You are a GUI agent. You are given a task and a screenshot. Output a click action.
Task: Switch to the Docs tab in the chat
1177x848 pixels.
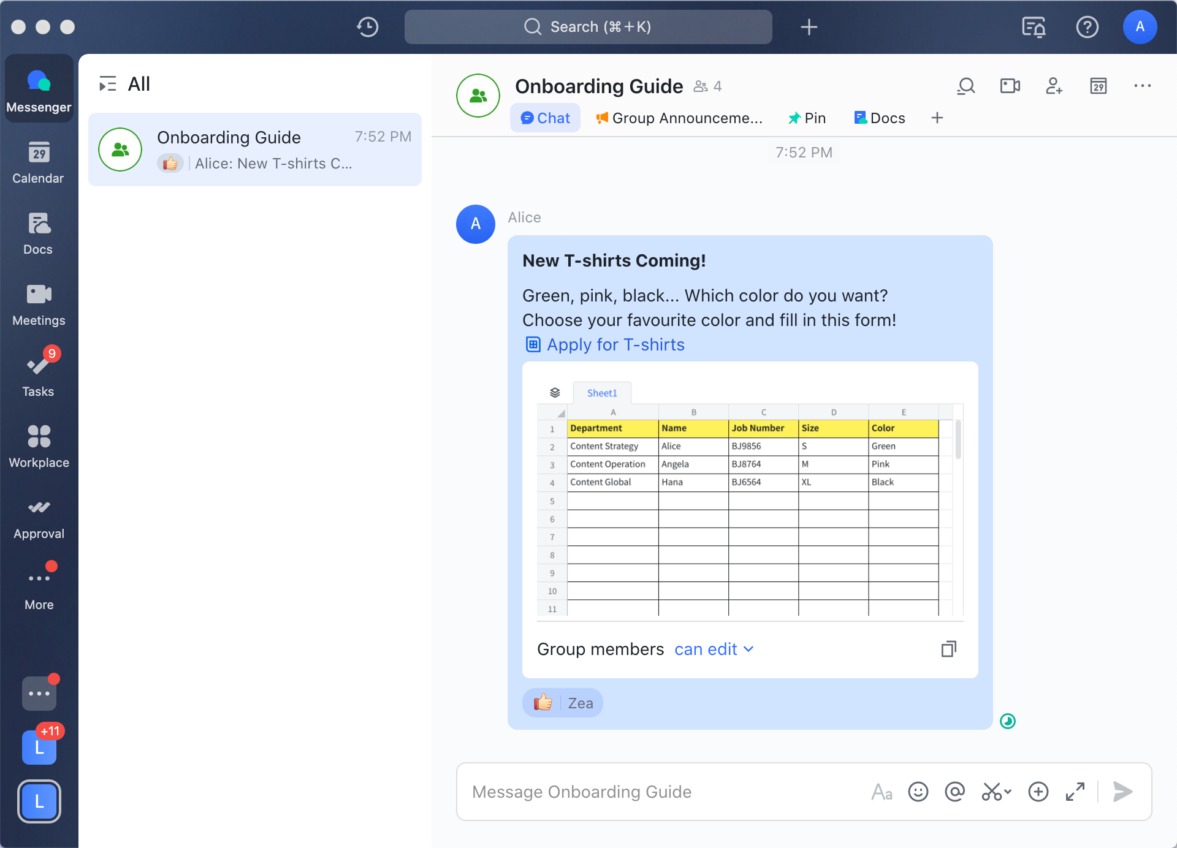click(x=879, y=118)
